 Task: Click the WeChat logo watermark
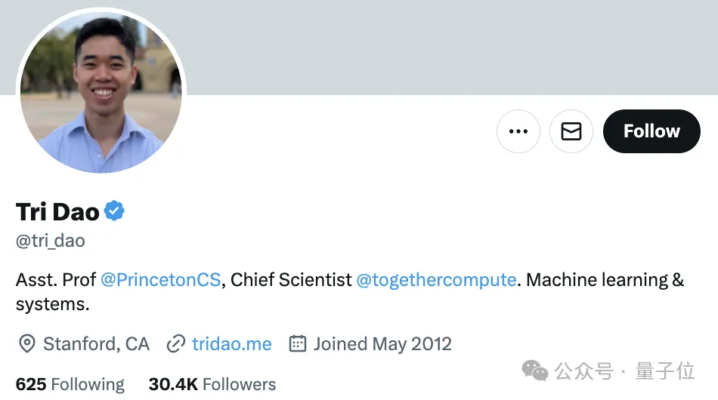[x=536, y=371]
